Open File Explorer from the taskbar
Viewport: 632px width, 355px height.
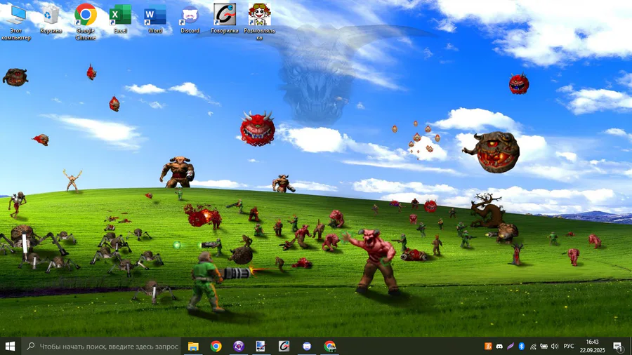coord(194,346)
